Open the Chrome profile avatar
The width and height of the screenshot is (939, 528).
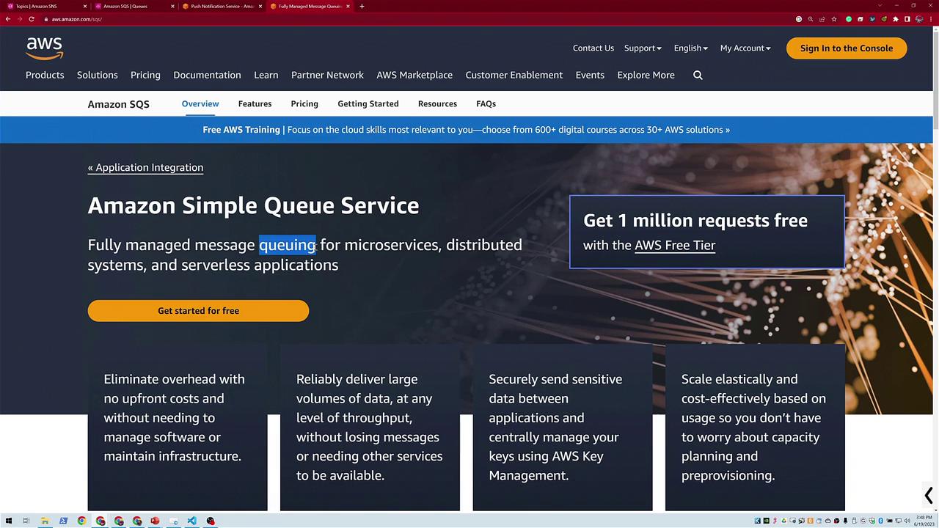(919, 19)
